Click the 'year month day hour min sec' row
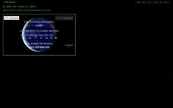This screenshot has height=108, width=173. click(x=37, y=35)
